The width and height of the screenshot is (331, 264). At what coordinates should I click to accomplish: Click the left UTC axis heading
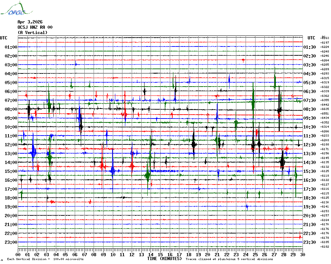4,38
